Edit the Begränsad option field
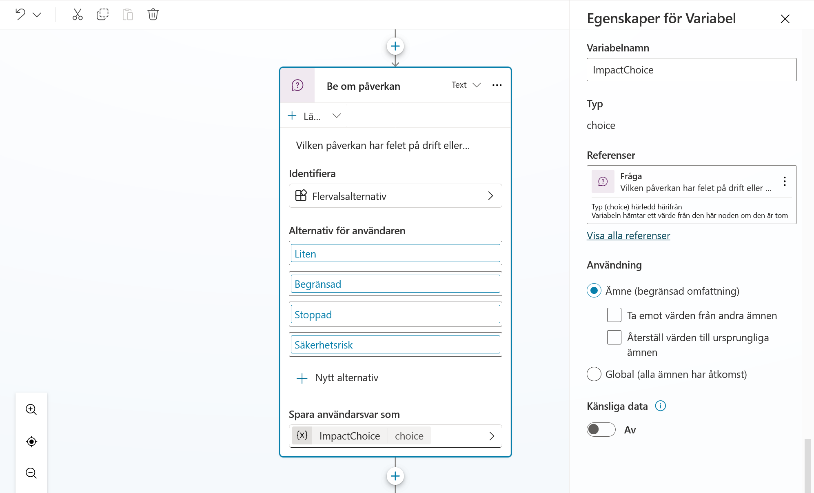 click(x=395, y=284)
